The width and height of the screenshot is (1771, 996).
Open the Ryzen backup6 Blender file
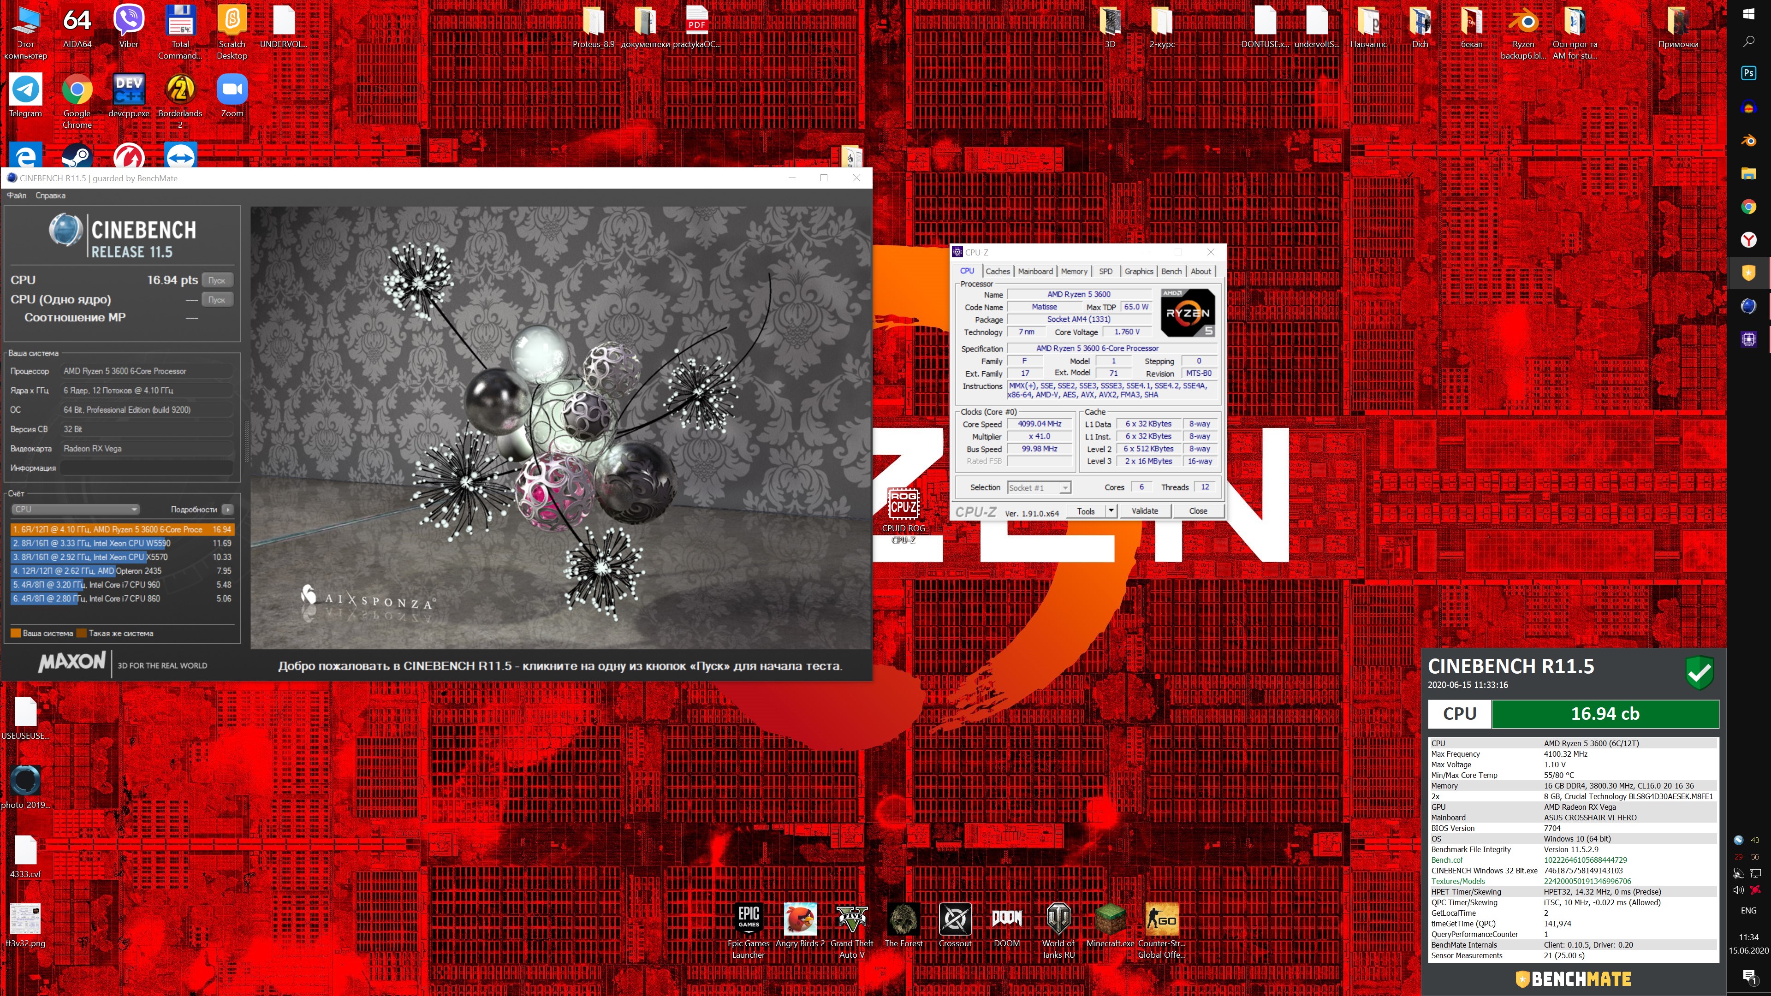pyautogui.click(x=1523, y=33)
